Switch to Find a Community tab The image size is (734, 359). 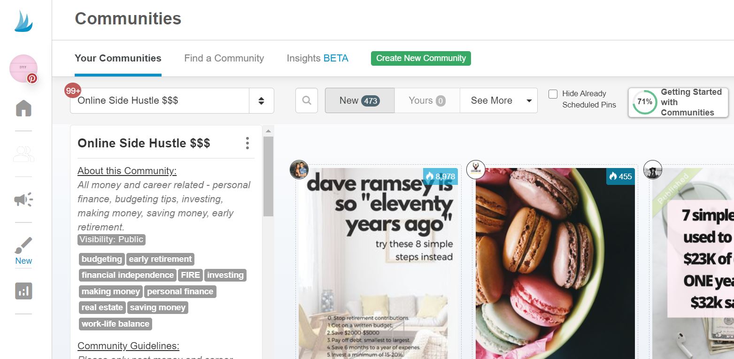tap(224, 58)
